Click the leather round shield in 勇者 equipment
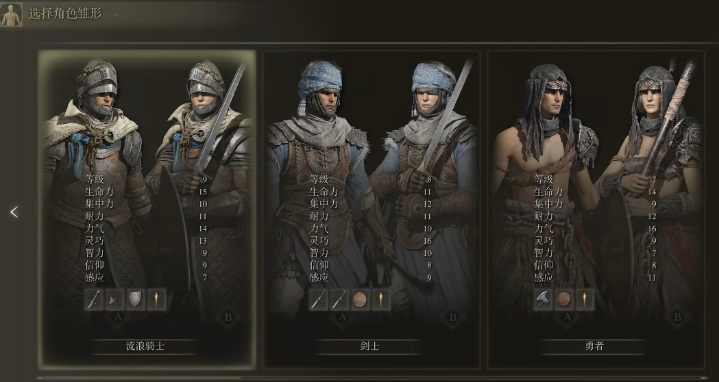The height and width of the screenshot is (382, 719). tap(564, 300)
